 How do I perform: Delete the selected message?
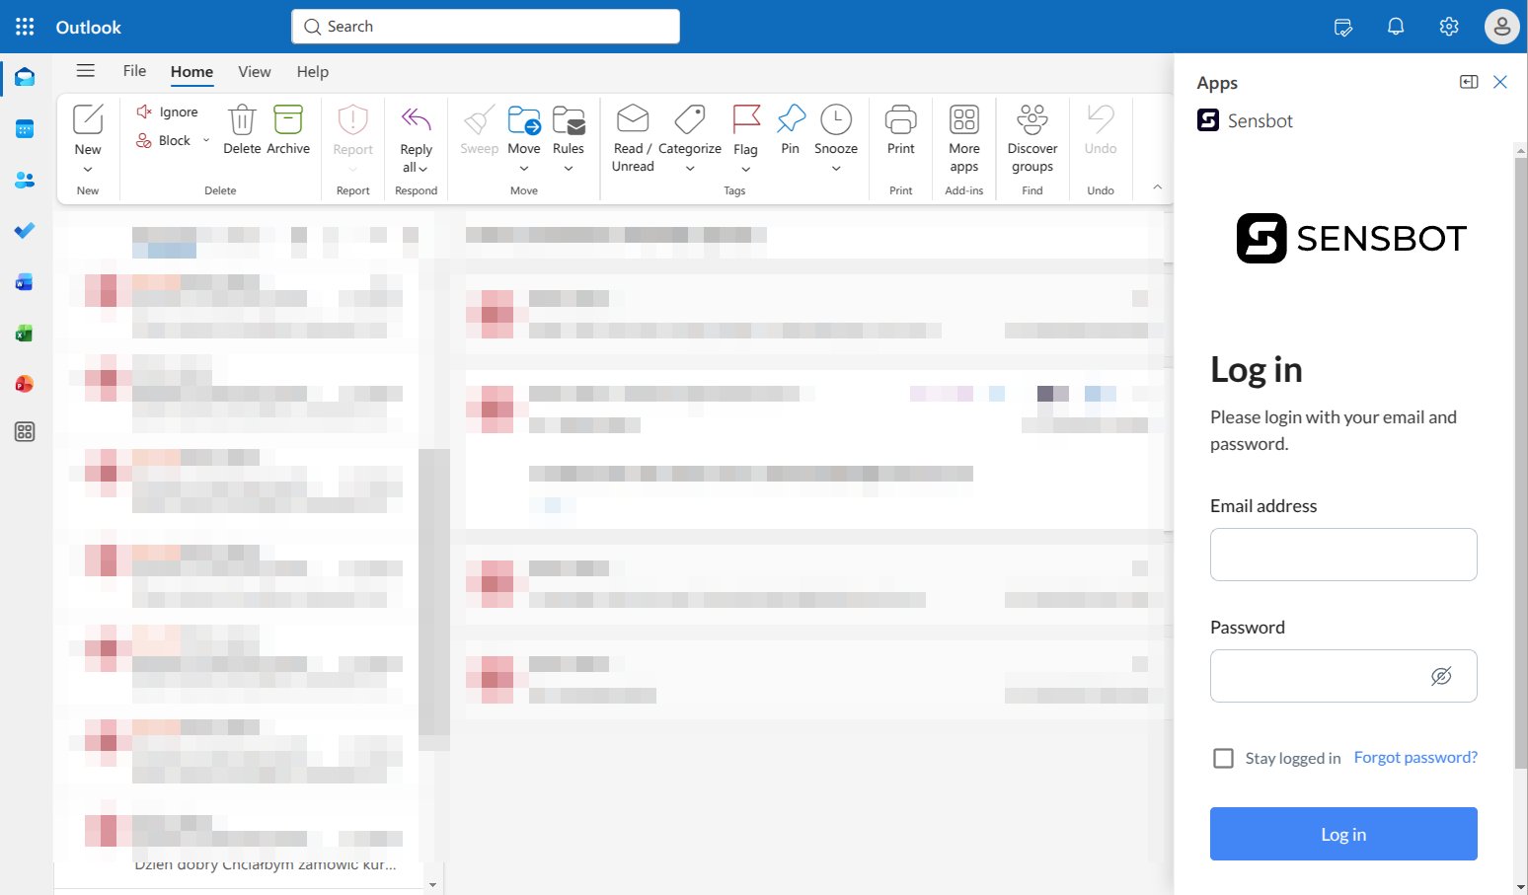(x=242, y=129)
